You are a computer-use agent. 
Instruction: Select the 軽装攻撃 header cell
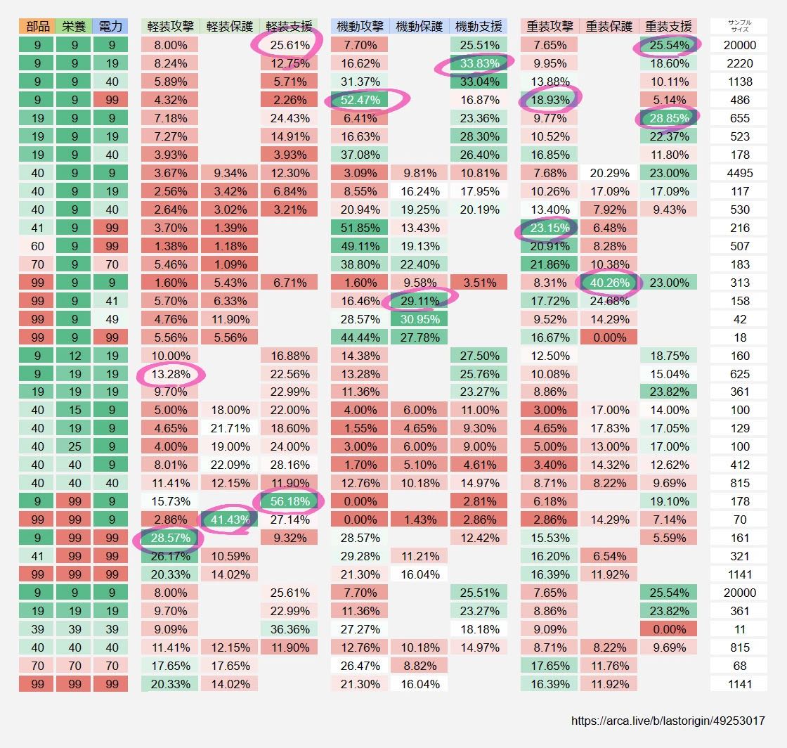click(170, 26)
